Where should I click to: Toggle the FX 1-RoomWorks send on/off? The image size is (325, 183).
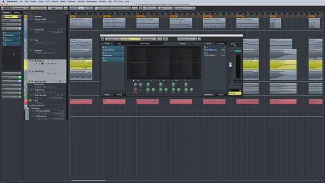tap(205, 47)
